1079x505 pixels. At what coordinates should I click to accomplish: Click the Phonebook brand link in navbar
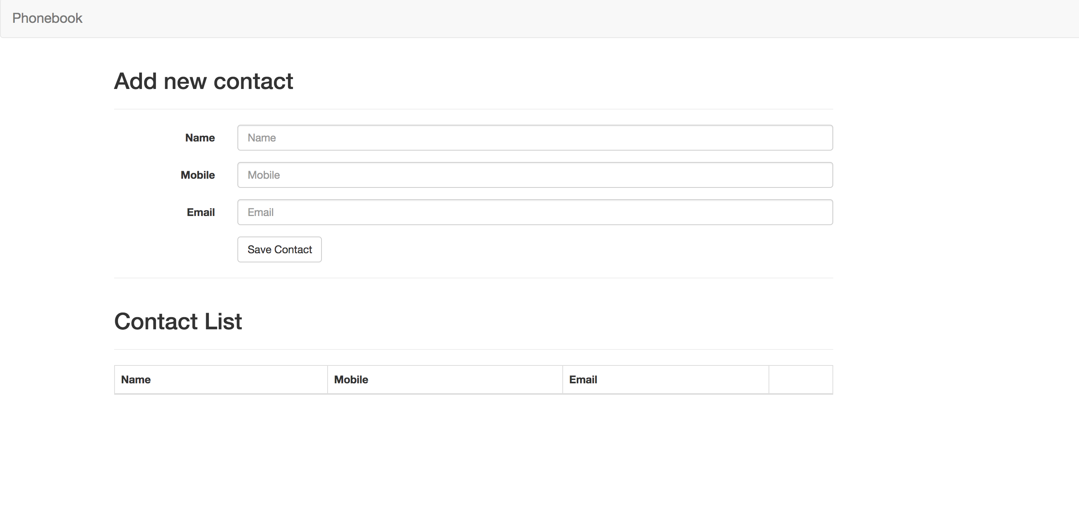point(47,18)
